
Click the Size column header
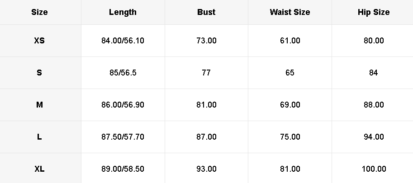(39, 12)
